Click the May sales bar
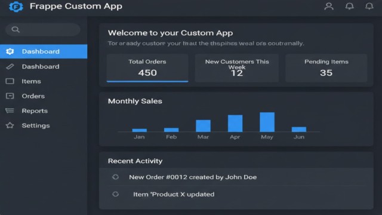Screen dimensions: 382x215 (267, 122)
